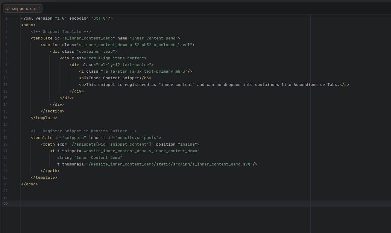Image resolution: width=391 pixels, height=233 pixels.
Task: Click the XML file icon on snippets.xml tab
Action: click(8, 8)
